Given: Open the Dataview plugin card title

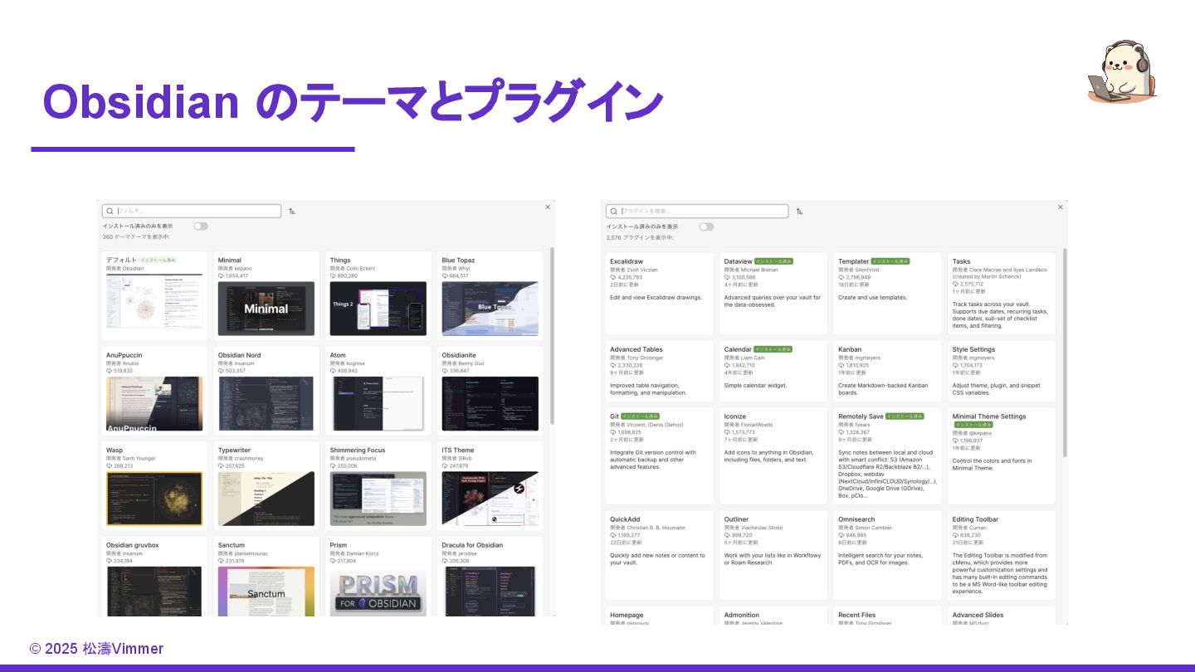Looking at the screenshot, I should pos(738,261).
